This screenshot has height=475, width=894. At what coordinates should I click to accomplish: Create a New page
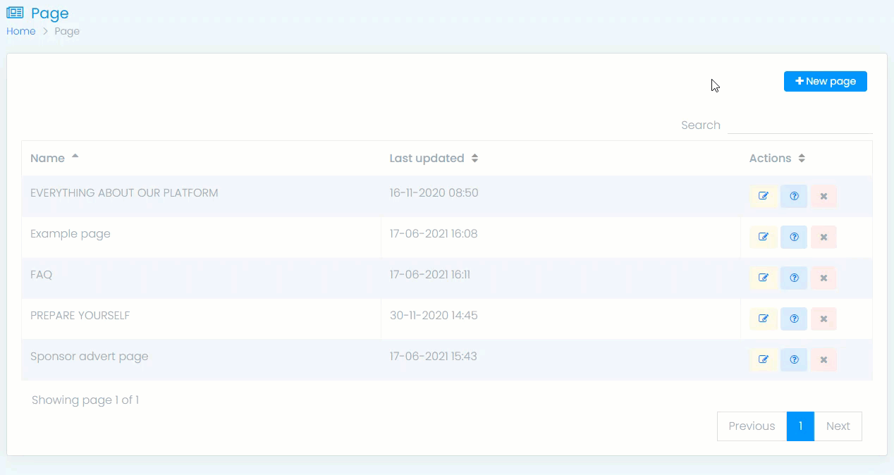[826, 81]
